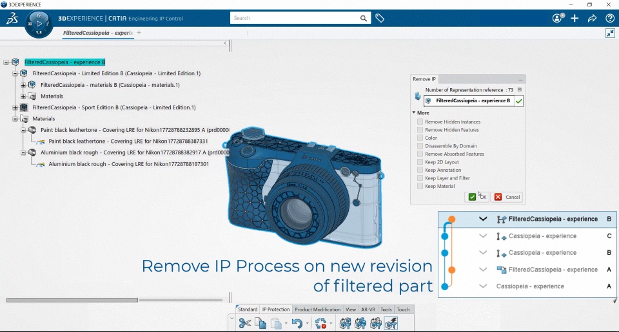Click Cancel in Remove IP dialog

pyautogui.click(x=507, y=197)
